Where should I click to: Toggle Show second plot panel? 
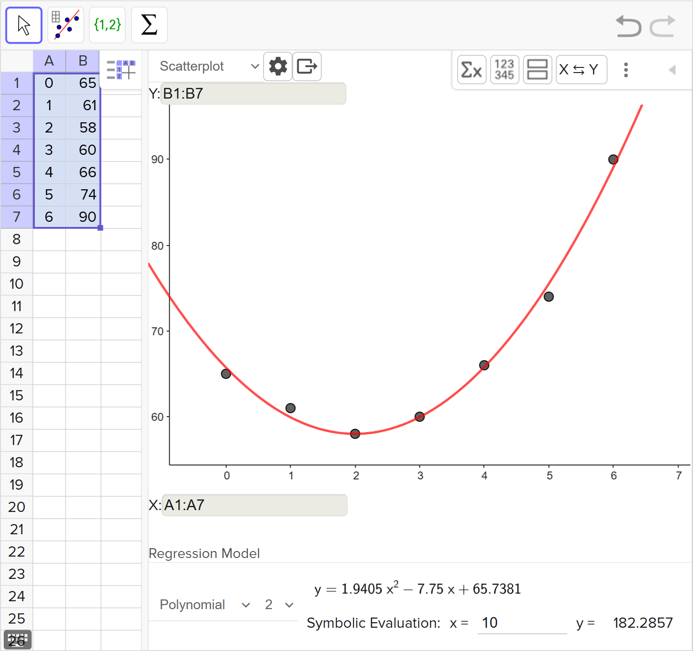coord(538,70)
